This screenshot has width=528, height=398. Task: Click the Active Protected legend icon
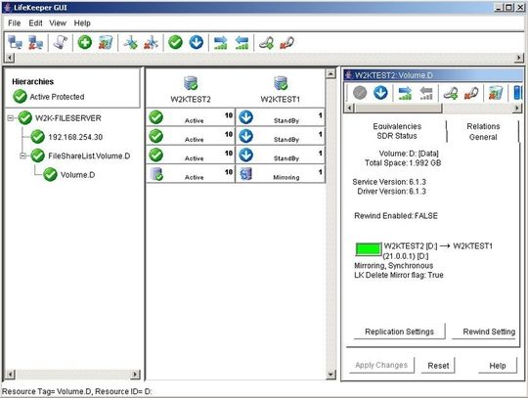pos(20,96)
